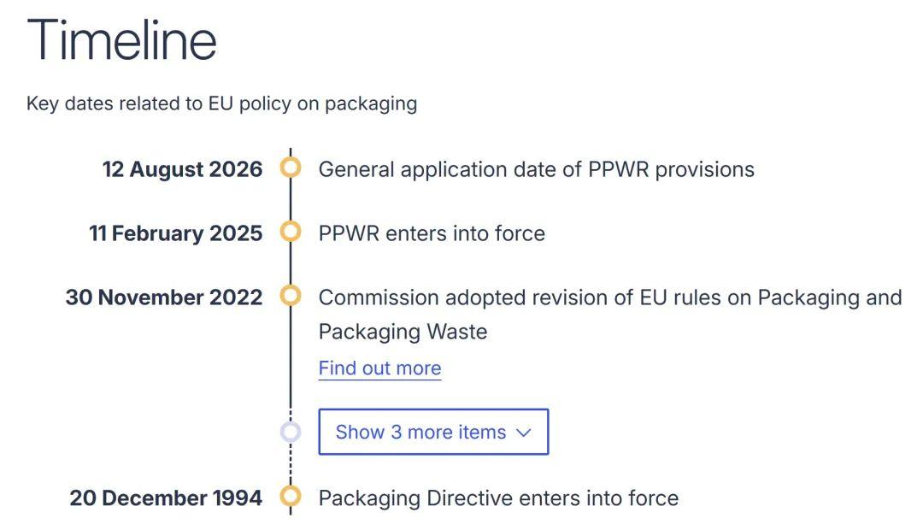The width and height of the screenshot is (923, 530).
Task: Click Packaging Directive enters into force entry
Action: [x=498, y=498]
